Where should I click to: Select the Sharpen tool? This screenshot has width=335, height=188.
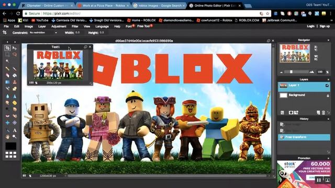coord(15,96)
